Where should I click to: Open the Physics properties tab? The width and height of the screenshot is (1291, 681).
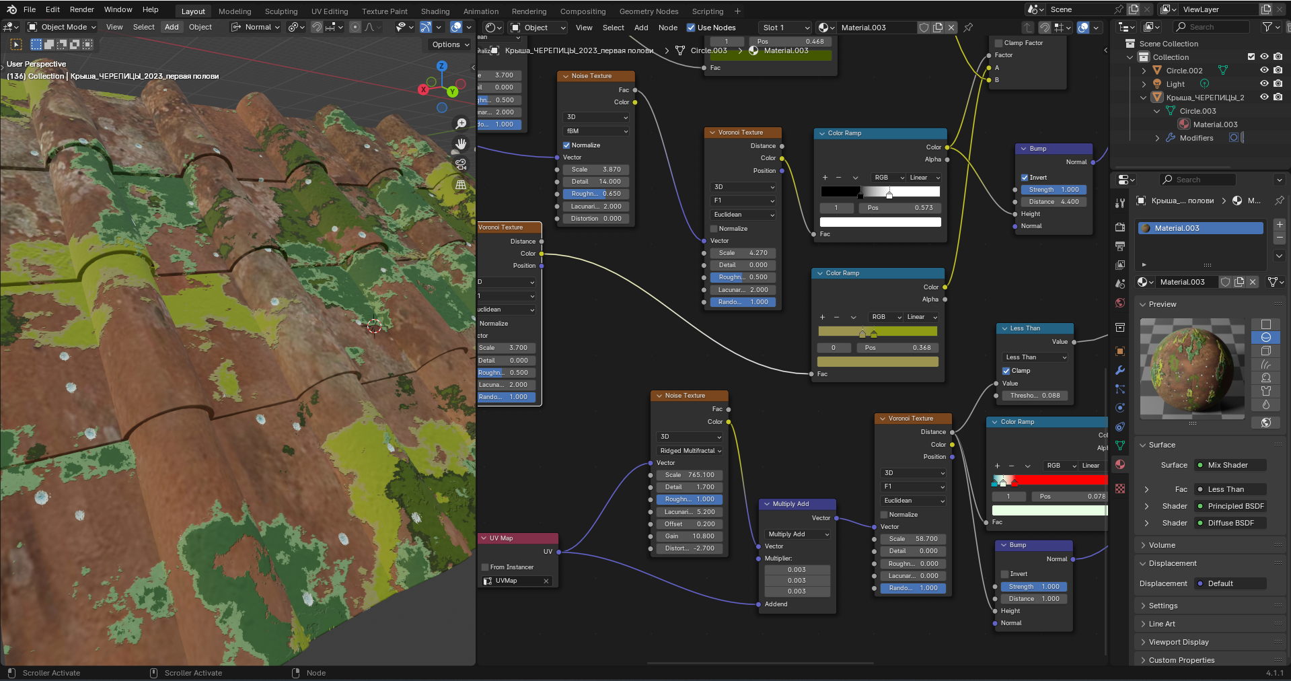pyautogui.click(x=1120, y=408)
